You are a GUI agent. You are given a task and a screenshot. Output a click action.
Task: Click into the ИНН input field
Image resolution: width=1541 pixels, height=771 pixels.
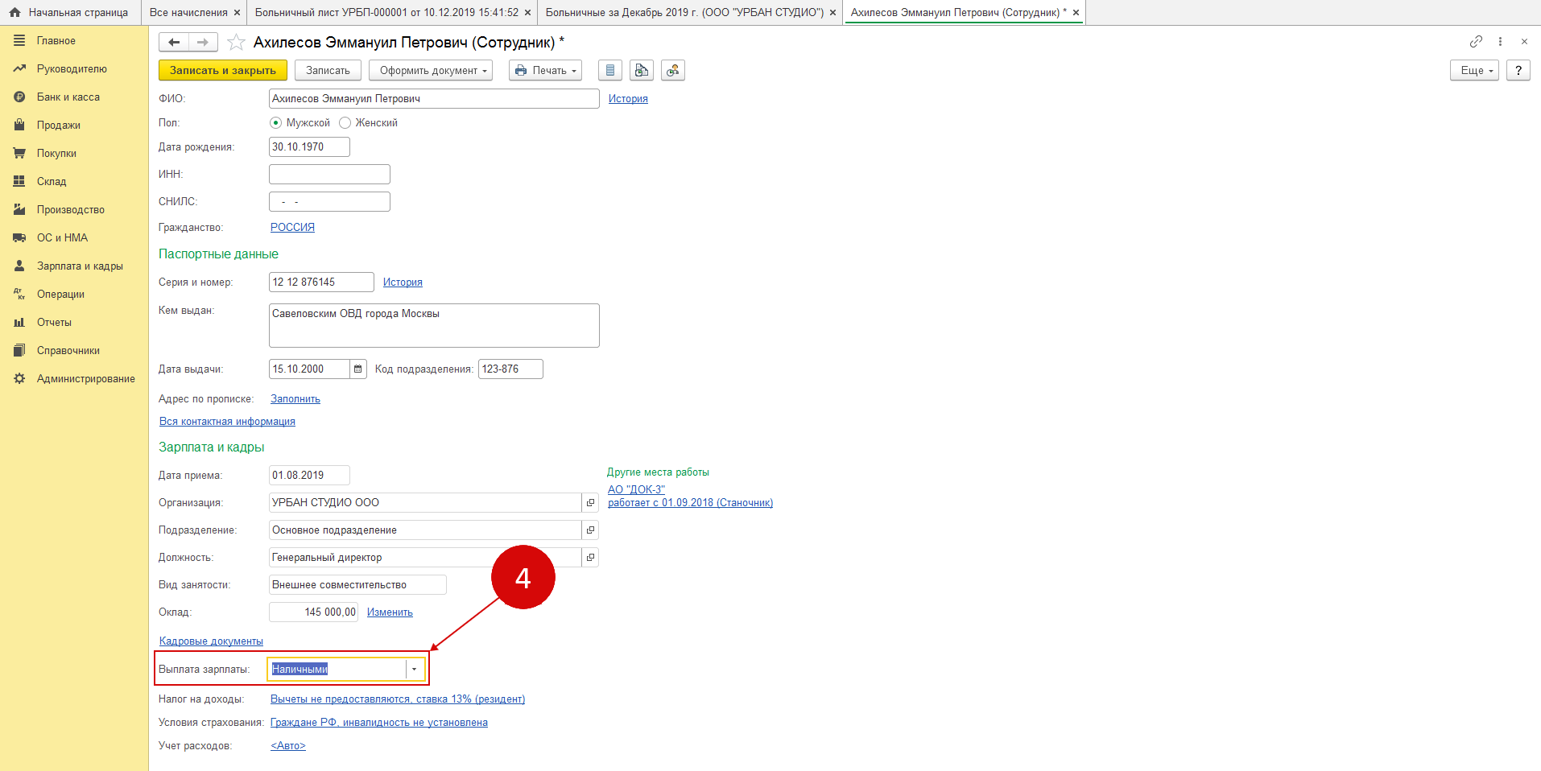(329, 175)
